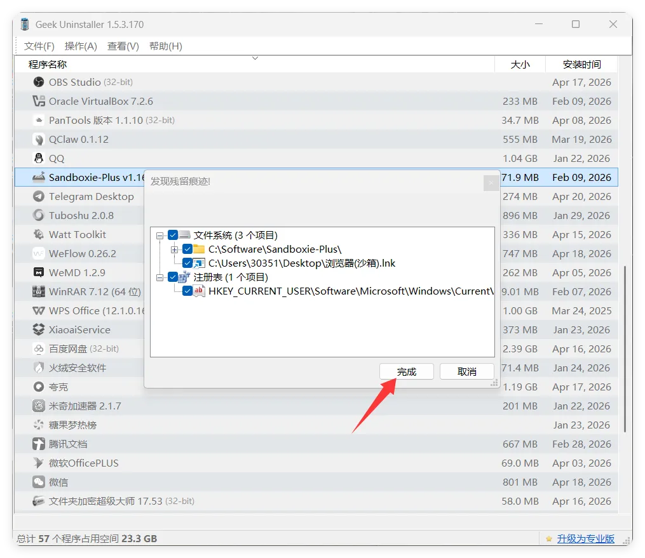
Task: Click the 微信 program icon
Action: pos(39,482)
